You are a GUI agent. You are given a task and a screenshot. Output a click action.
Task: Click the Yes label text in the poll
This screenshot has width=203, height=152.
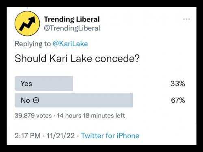click(x=26, y=83)
